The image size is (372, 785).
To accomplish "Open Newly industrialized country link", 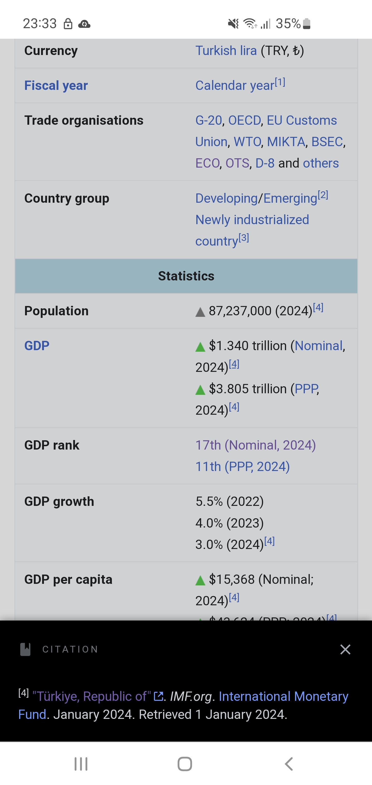I will [x=252, y=230].
